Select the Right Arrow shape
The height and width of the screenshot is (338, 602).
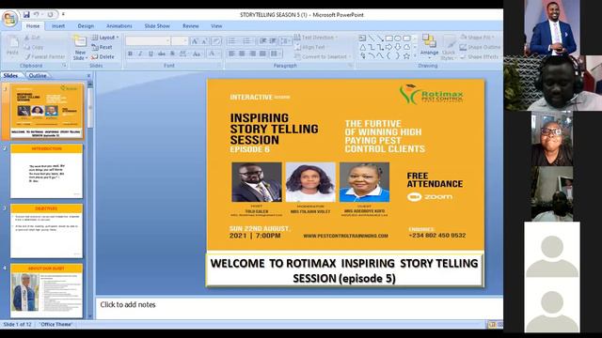(x=388, y=47)
